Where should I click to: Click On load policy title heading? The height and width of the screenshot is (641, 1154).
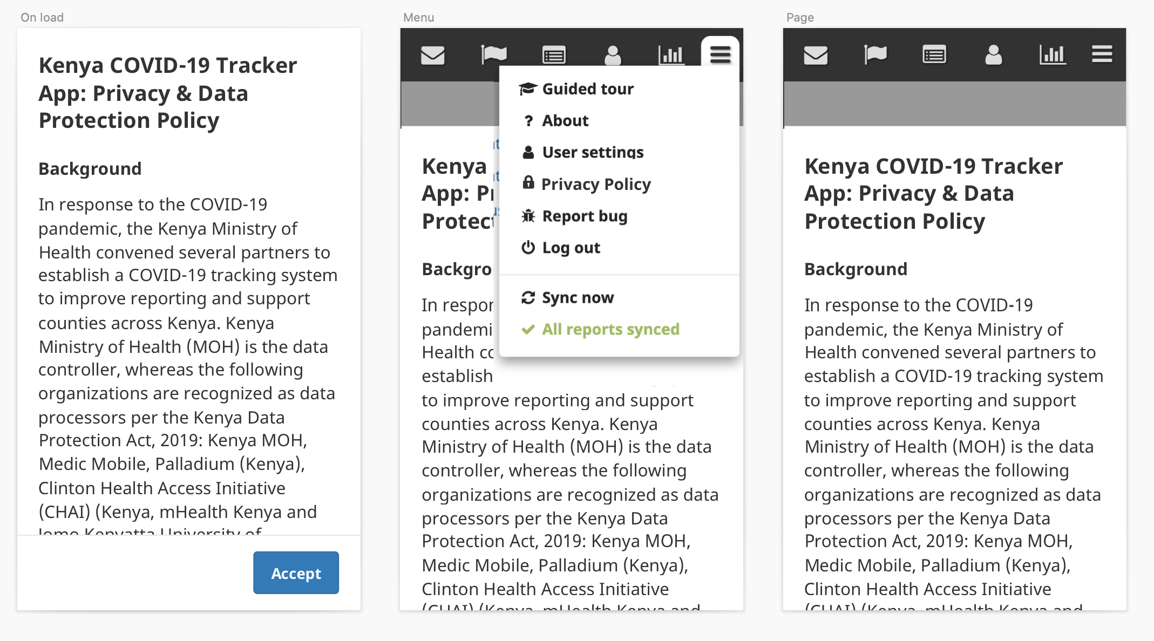tap(168, 93)
